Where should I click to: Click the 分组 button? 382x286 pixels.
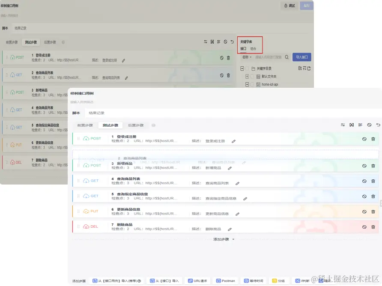click(278, 280)
